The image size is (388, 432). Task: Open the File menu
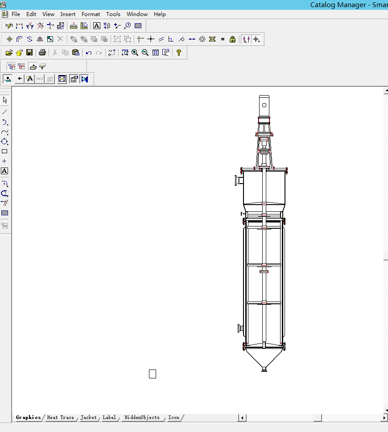pos(16,14)
